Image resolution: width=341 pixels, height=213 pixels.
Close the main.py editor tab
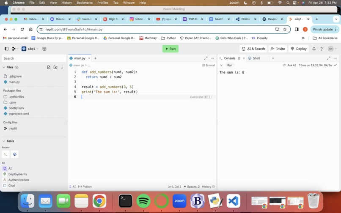tap(89, 58)
